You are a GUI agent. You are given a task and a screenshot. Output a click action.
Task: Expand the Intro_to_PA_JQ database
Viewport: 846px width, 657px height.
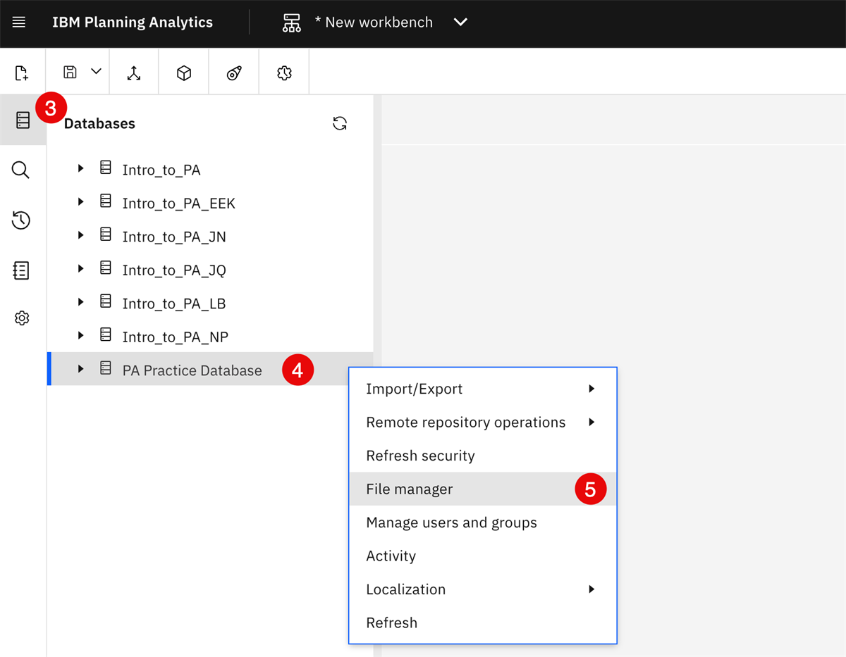(x=80, y=269)
